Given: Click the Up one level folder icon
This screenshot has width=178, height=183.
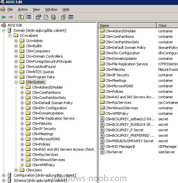Looking at the screenshot, I should [21, 17].
